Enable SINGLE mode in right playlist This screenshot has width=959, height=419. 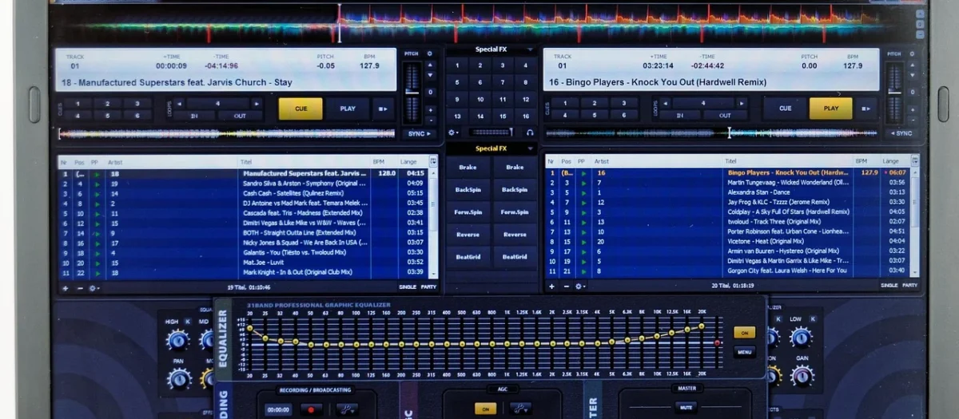tap(889, 286)
